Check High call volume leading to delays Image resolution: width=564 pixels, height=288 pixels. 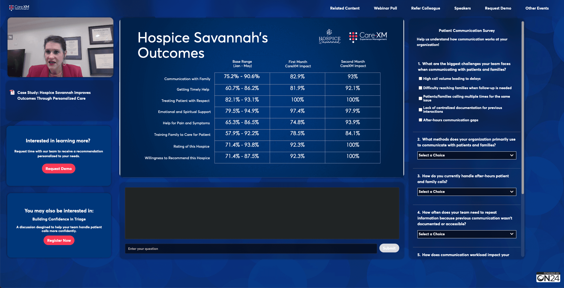tap(420, 79)
